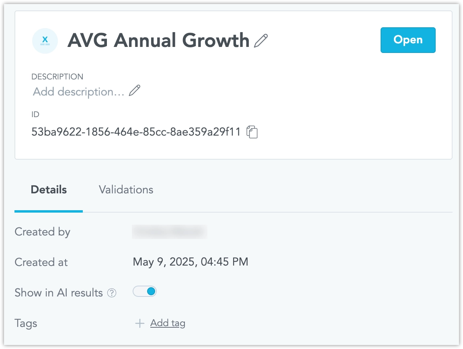Click the blurred Created by name
Viewport: 463px width, 349px height.
tap(169, 232)
